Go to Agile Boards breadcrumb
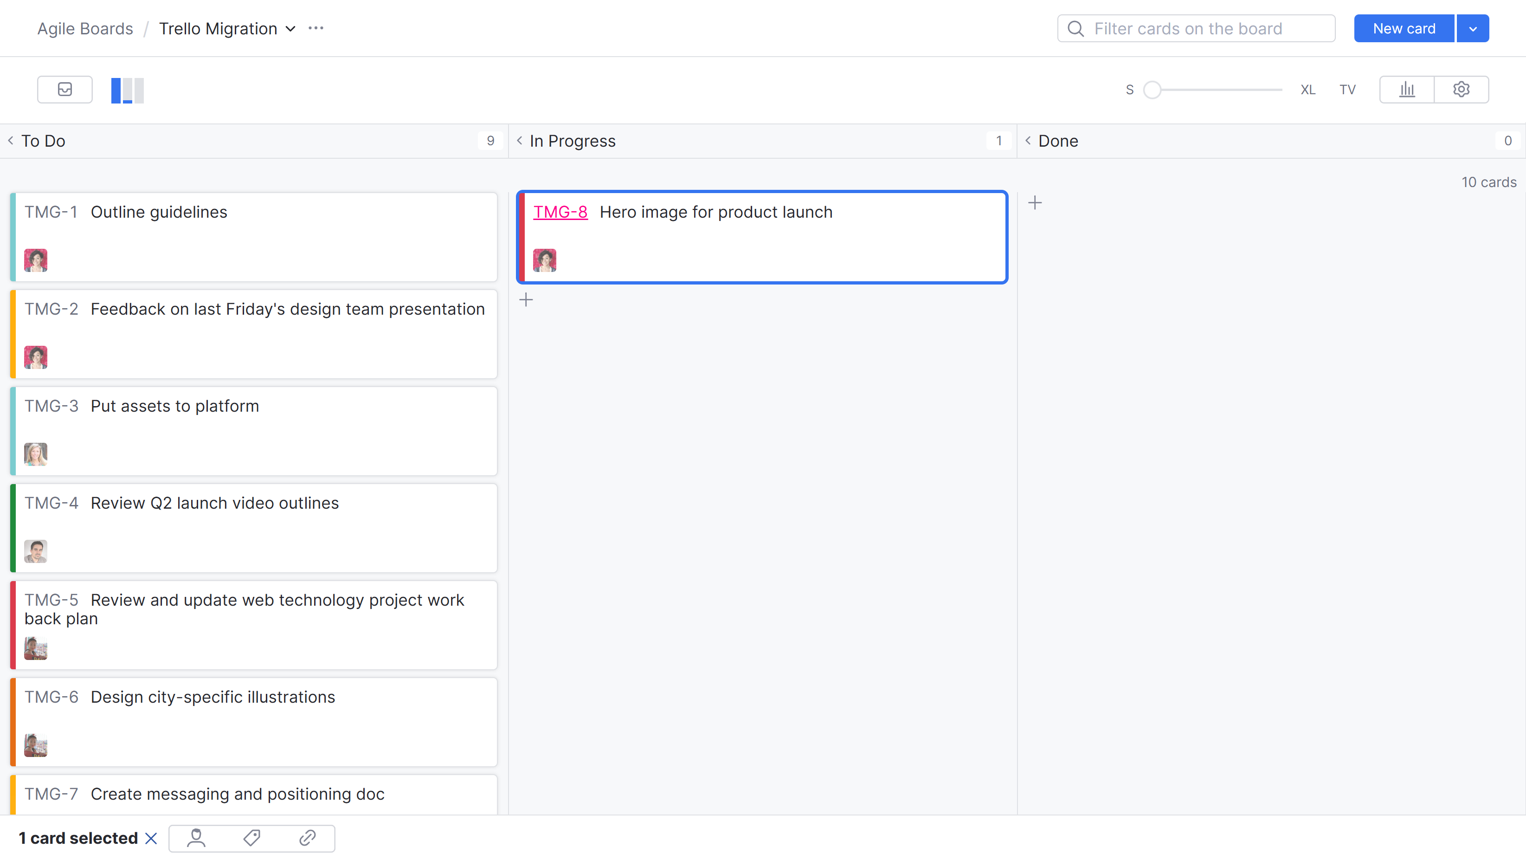 coord(84,28)
